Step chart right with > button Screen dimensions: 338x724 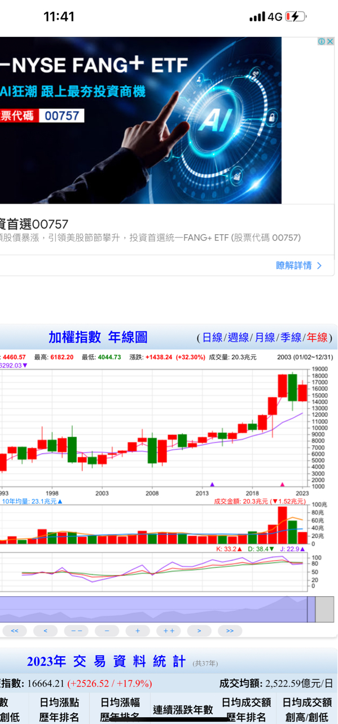(199, 630)
